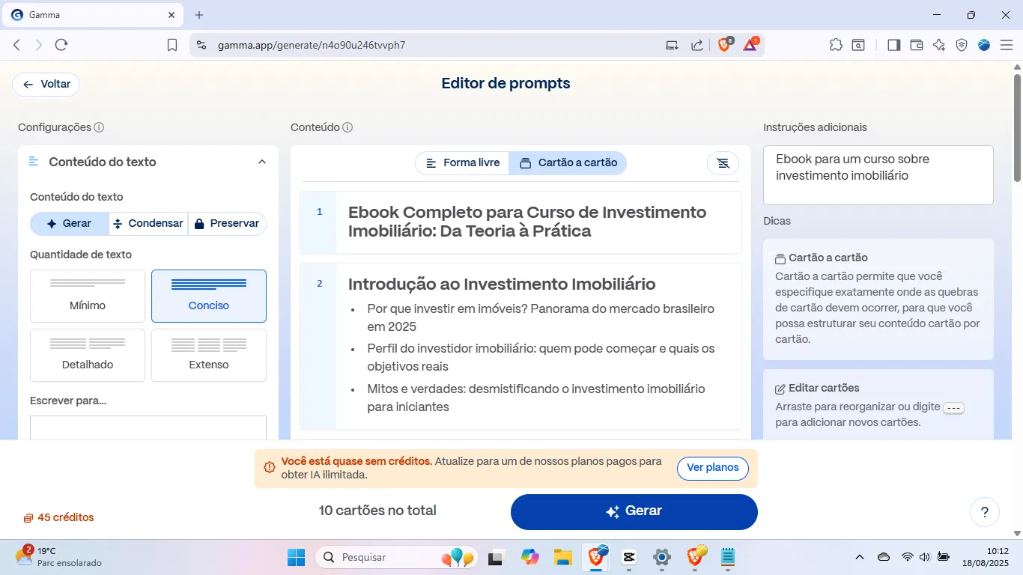Open Brave Rewards triangle icon
This screenshot has height=575, width=1023.
pyautogui.click(x=750, y=45)
